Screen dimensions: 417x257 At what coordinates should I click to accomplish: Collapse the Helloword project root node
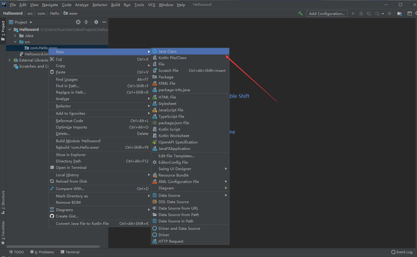coord(10,30)
